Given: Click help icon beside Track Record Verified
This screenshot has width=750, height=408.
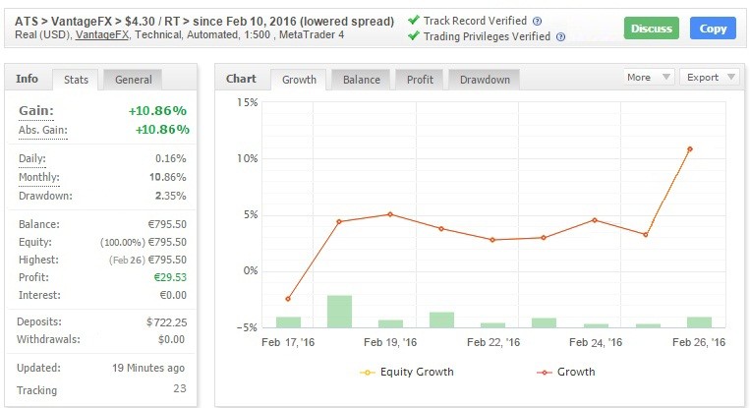Looking at the screenshot, I should tap(537, 21).
